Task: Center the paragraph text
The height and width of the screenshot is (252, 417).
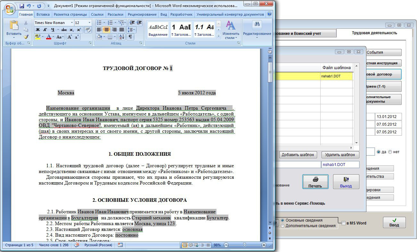Action: click(107, 30)
